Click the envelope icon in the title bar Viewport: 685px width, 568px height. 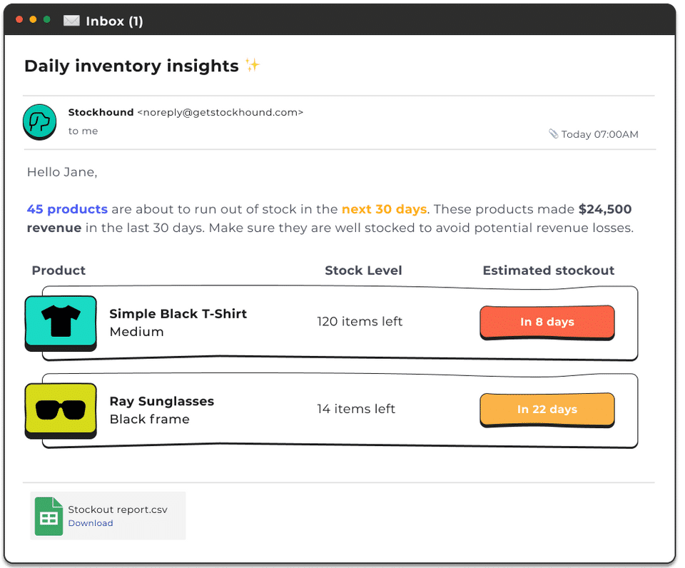click(71, 21)
